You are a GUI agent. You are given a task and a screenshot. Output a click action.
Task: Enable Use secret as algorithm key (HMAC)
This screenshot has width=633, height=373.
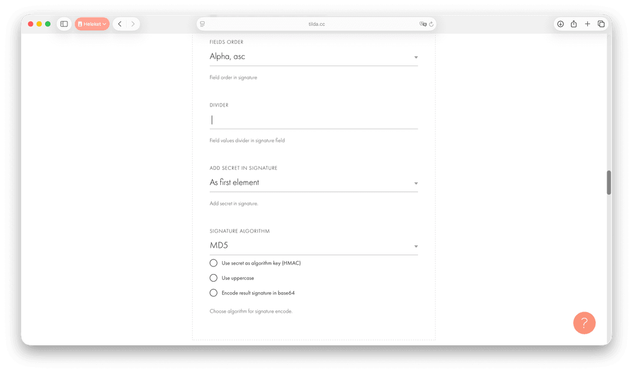tap(213, 263)
